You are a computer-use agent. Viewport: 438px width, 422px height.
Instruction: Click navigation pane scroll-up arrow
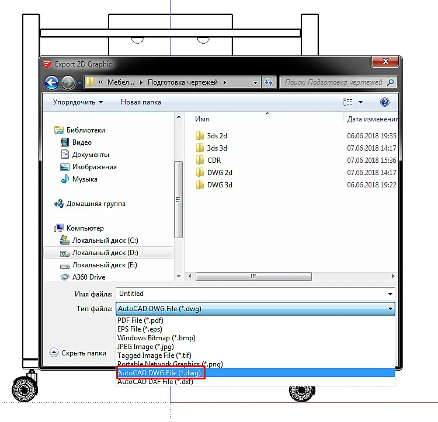179,117
